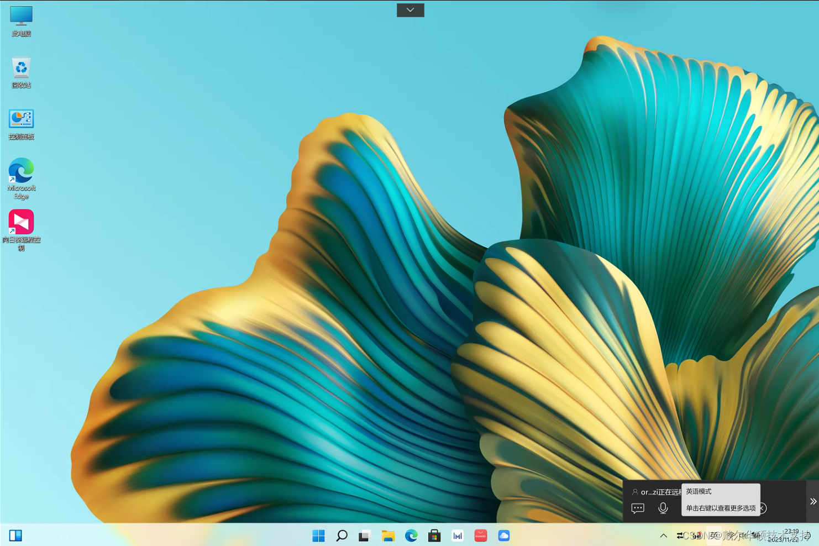Open the Widgets panel on taskbar
Image resolution: width=819 pixels, height=546 pixels.
[15, 535]
